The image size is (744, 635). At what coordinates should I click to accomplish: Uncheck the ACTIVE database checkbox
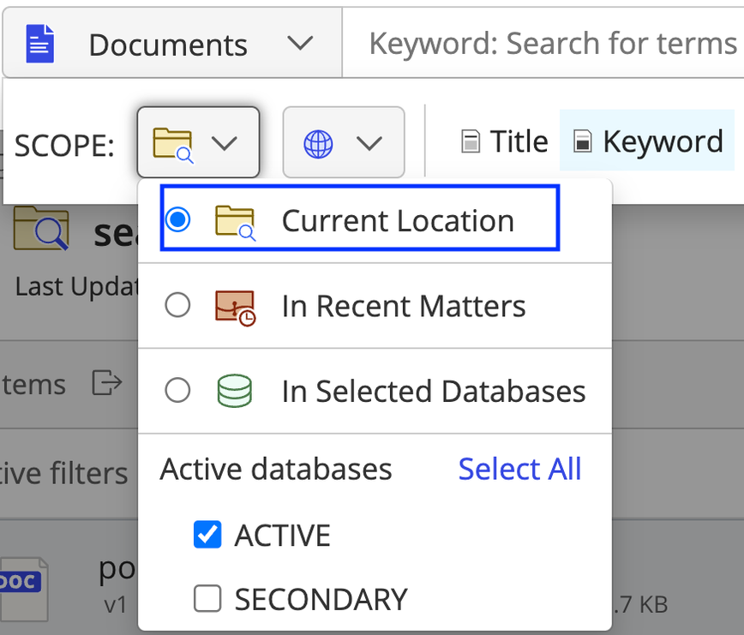tap(207, 534)
